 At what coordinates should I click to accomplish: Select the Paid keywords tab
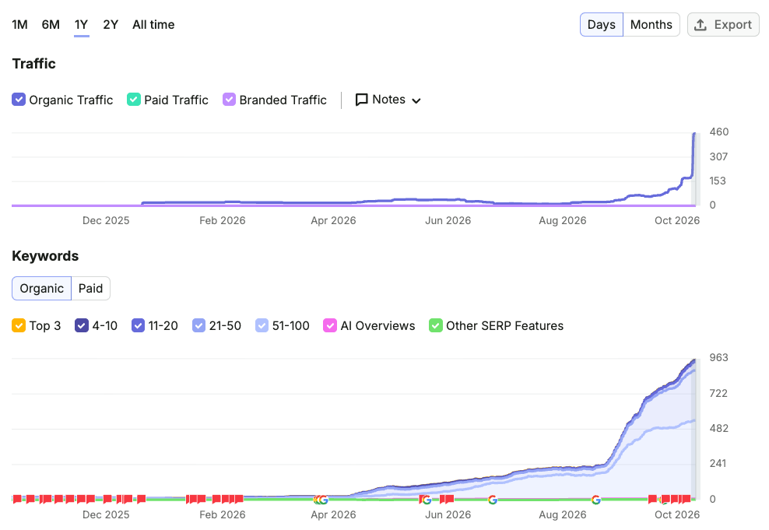[91, 288]
